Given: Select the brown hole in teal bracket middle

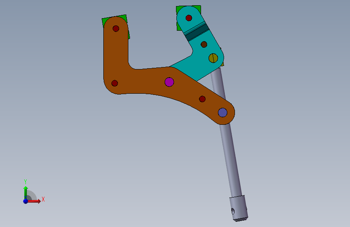Looking at the screenshot, I should click(x=204, y=44).
